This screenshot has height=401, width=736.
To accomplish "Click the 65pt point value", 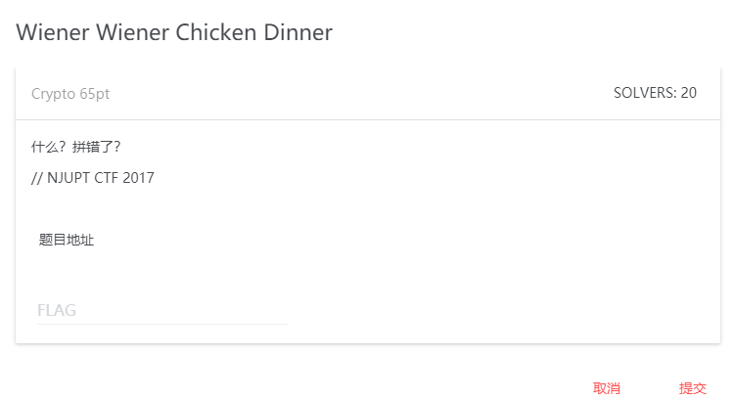I will tap(95, 94).
